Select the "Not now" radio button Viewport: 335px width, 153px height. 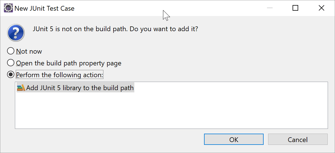tap(11, 51)
